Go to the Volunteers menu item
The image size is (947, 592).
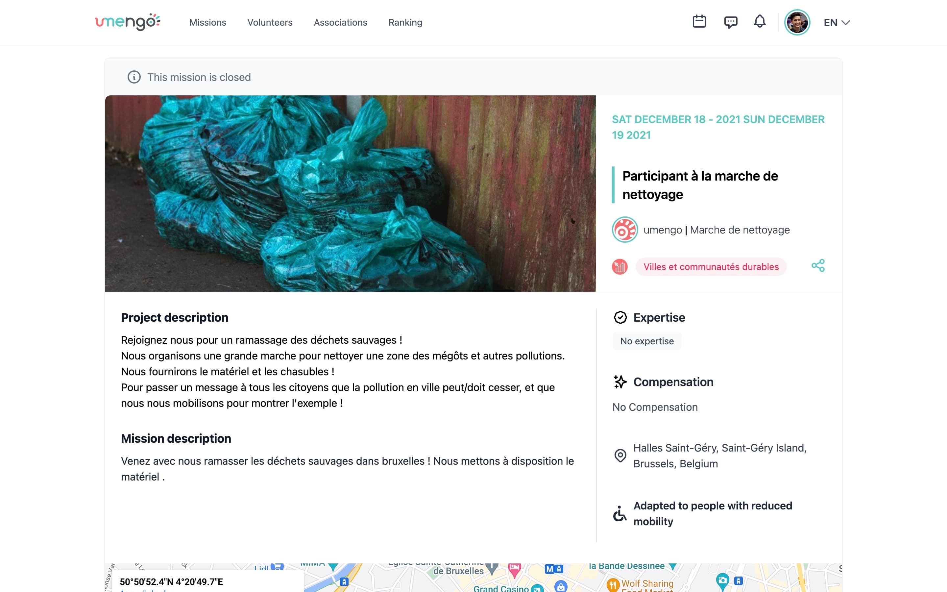pos(270,22)
